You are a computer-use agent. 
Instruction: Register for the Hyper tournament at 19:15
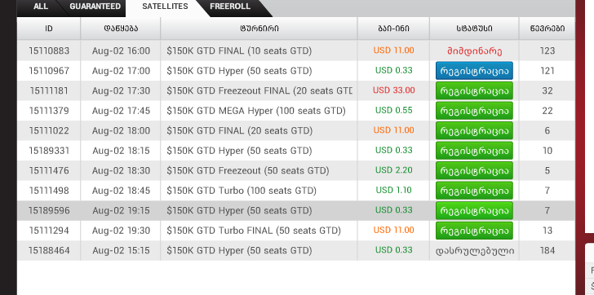(474, 211)
